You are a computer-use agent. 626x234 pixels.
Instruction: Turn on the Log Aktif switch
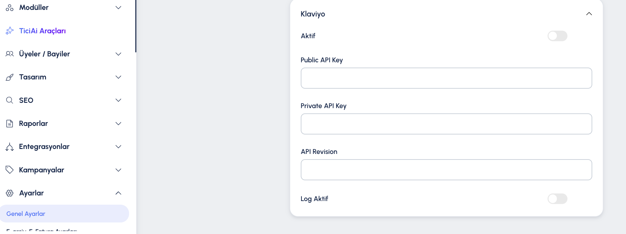[557, 199]
